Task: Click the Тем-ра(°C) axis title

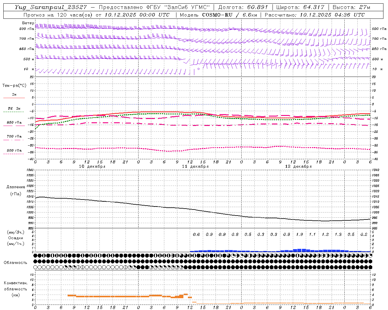Action: pyautogui.click(x=14, y=86)
